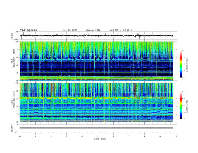The height and width of the screenshot is (153, 198).
Task: Click the "-7" label on lower color bar
Action: point(184,119)
